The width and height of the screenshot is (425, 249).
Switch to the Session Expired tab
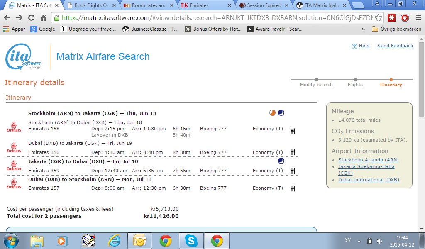pyautogui.click(x=264, y=5)
